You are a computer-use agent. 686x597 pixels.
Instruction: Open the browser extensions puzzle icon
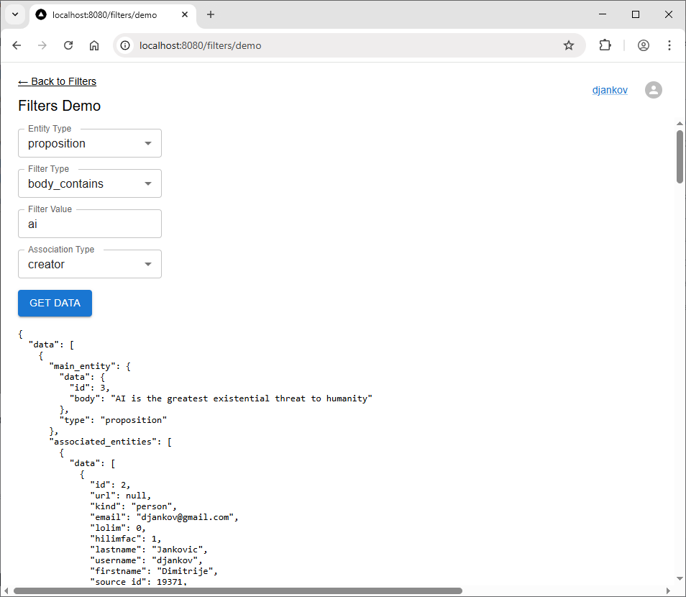605,45
